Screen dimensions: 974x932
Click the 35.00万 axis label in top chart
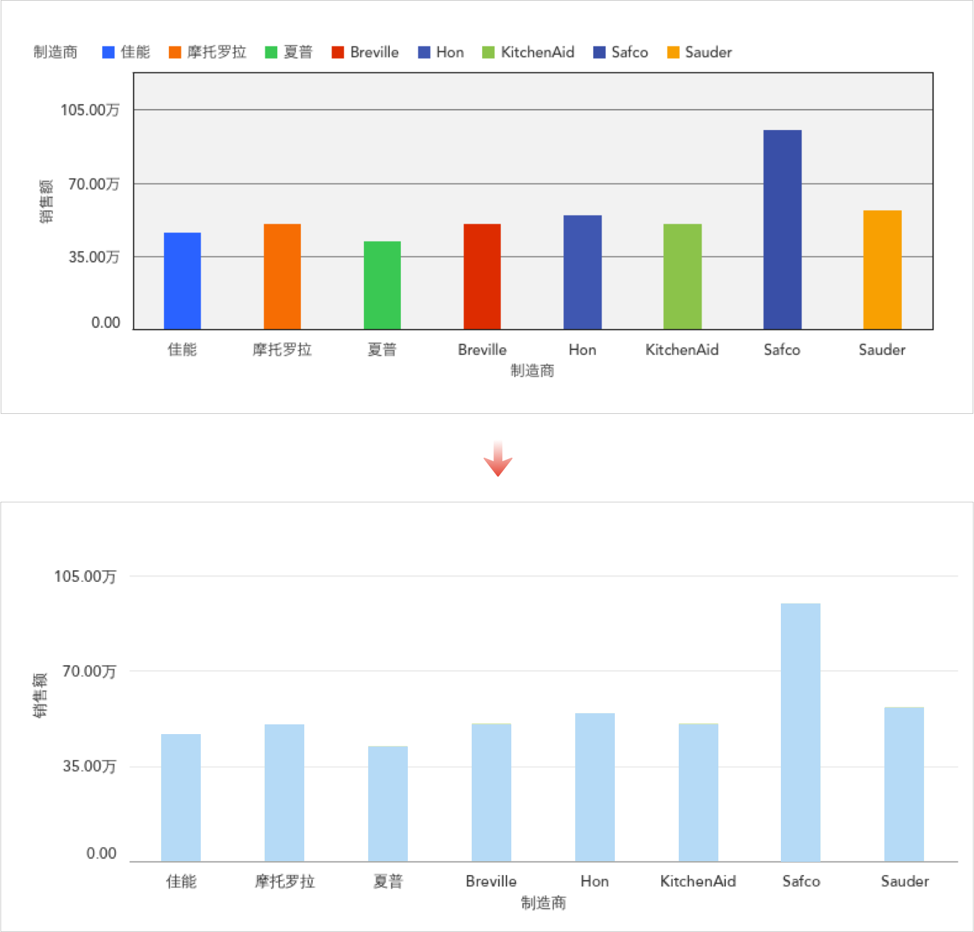click(94, 257)
